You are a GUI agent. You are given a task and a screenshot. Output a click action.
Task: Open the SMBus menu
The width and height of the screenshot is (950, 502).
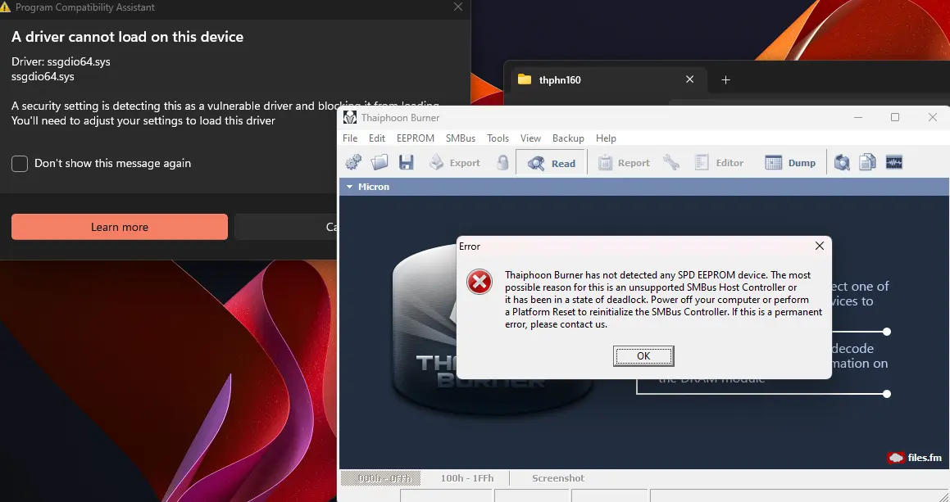461,138
